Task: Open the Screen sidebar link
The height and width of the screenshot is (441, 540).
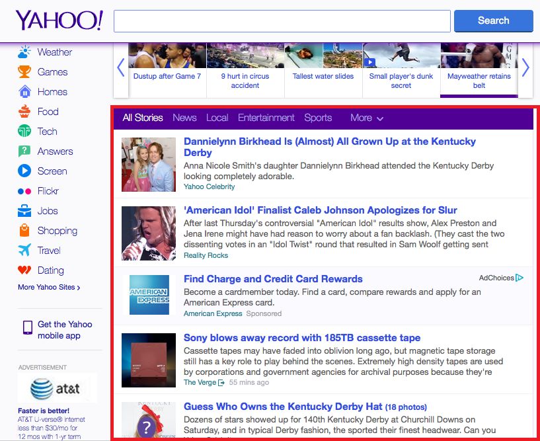Action: click(52, 171)
